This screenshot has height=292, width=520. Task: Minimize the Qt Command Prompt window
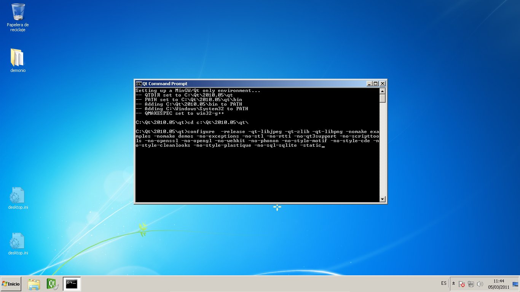point(369,84)
